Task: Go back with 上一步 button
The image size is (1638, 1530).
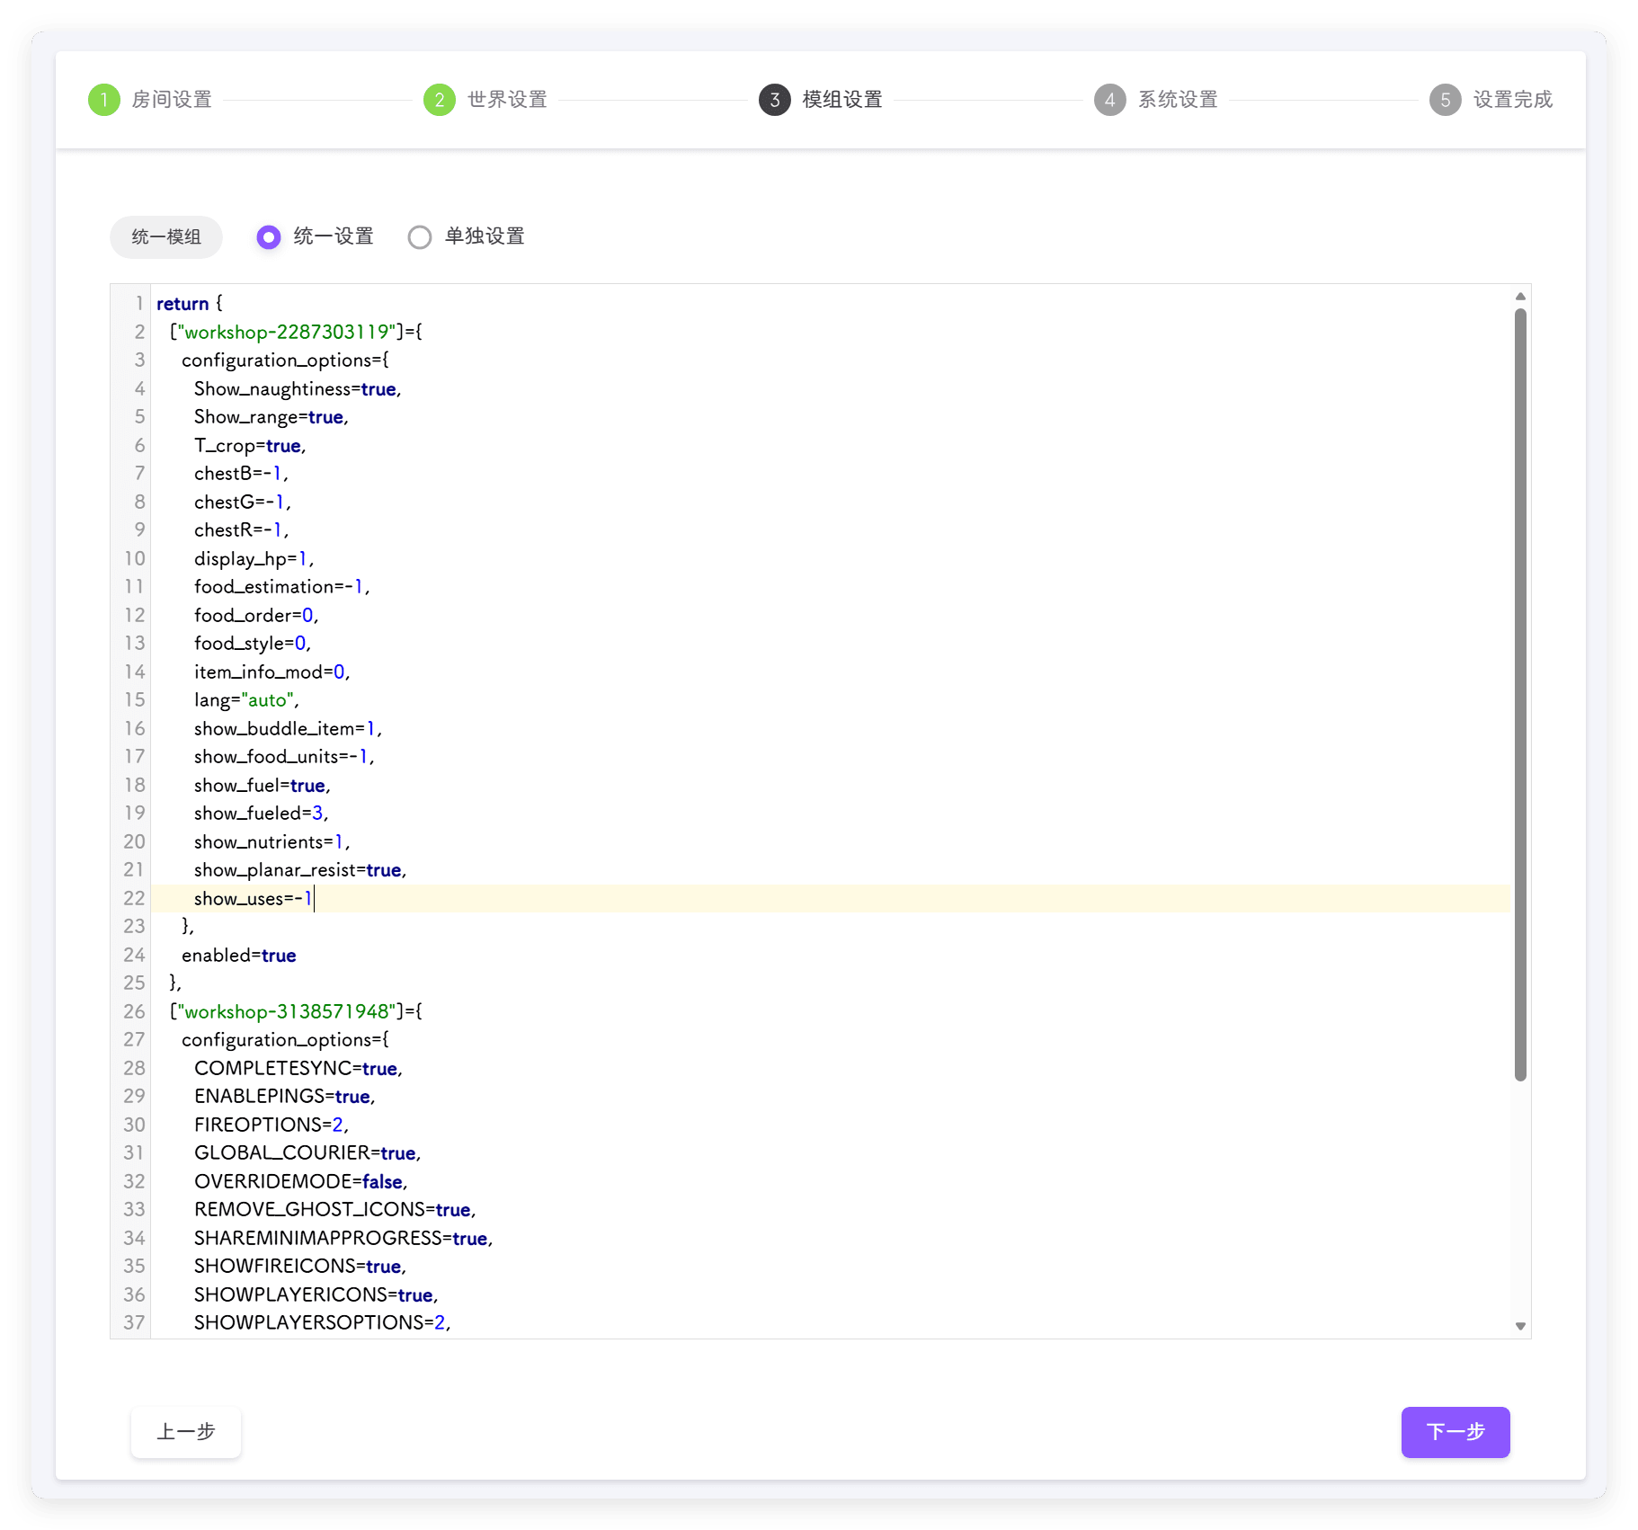Action: coord(186,1432)
